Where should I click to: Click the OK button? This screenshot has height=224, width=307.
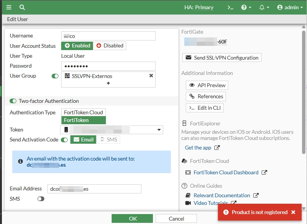132,219
